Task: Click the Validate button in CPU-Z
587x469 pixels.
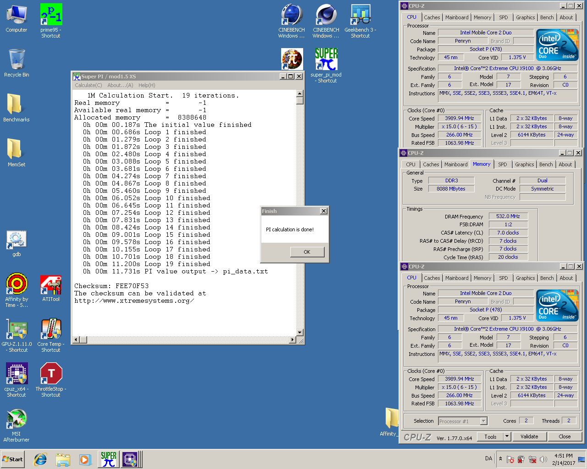Action: click(529, 437)
